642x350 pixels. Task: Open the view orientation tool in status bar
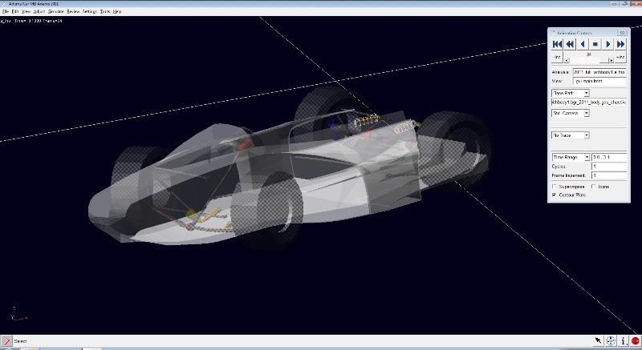click(611, 341)
